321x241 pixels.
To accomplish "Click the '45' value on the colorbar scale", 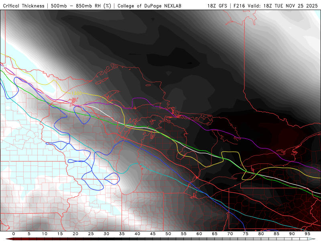I will (153, 234).
